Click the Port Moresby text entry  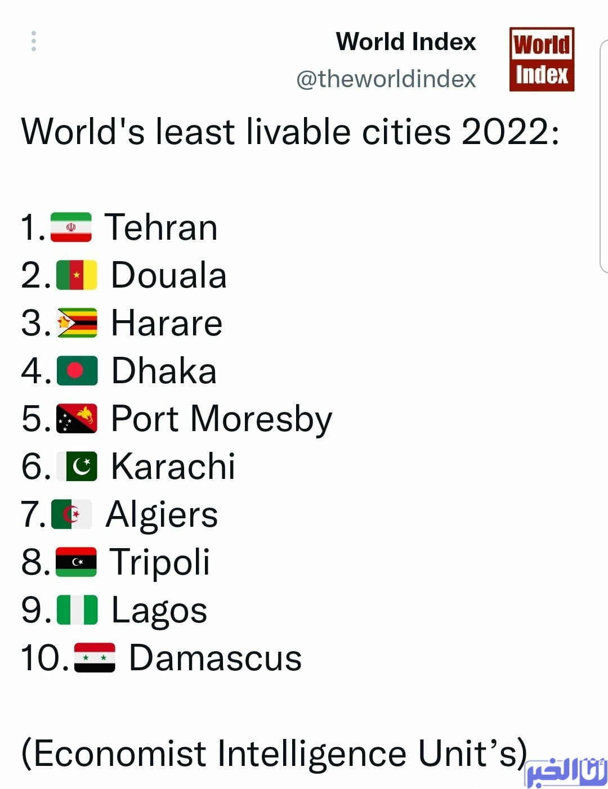[x=222, y=420]
